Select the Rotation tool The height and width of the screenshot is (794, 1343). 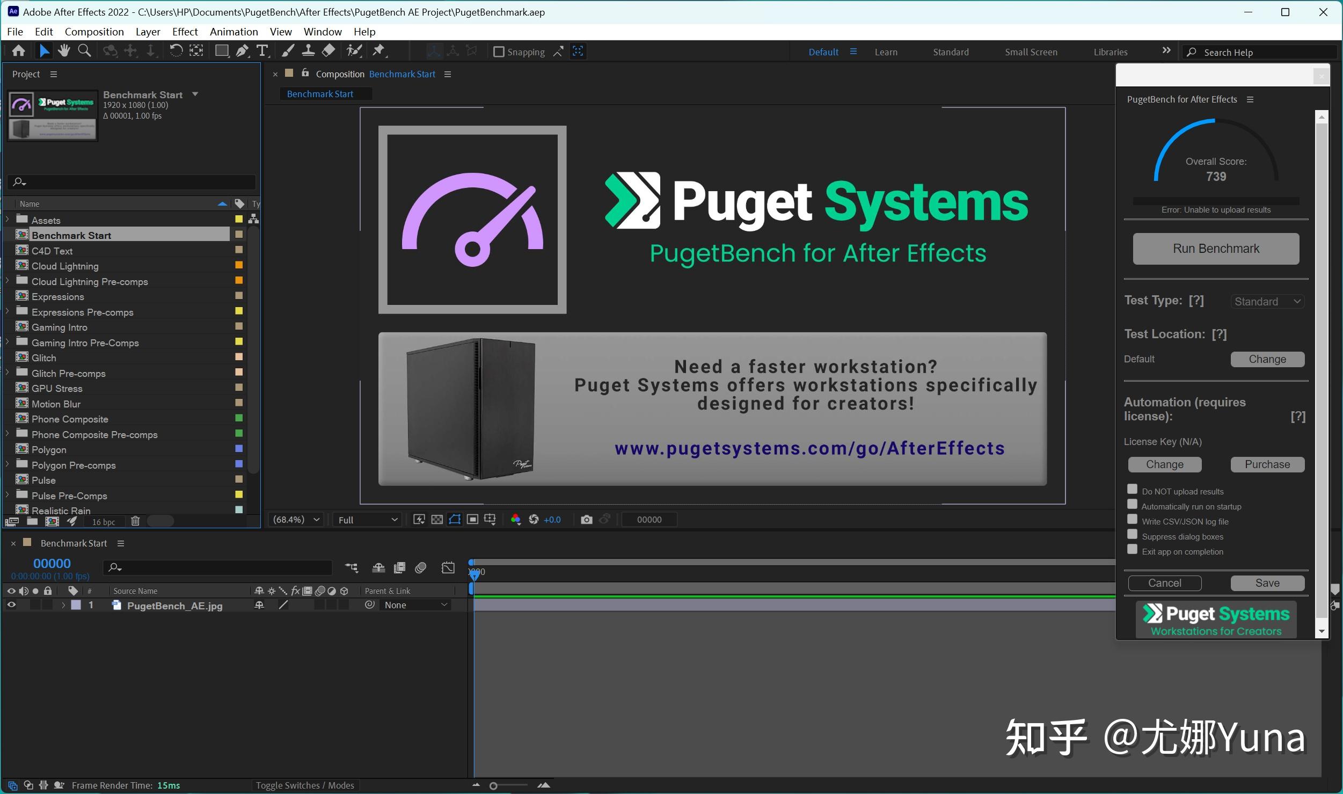176,51
